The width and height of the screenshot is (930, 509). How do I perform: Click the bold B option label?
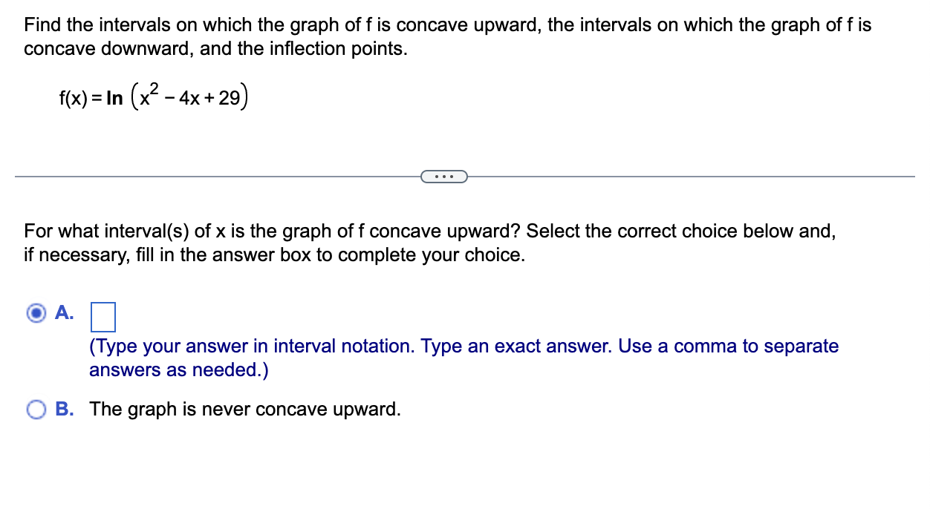click(x=64, y=409)
